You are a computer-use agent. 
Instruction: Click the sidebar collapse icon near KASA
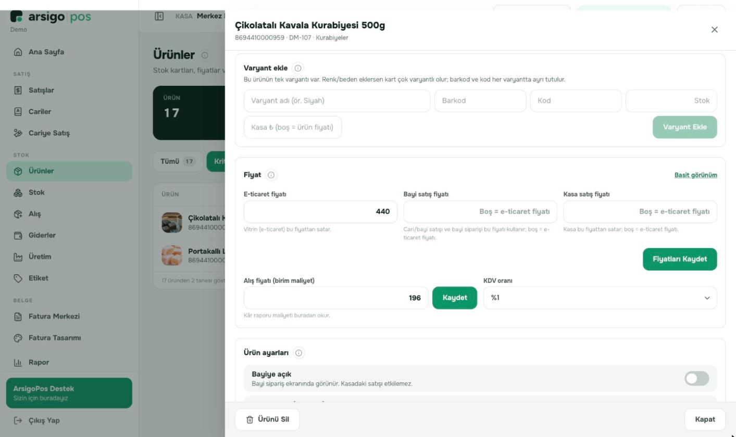pyautogui.click(x=159, y=16)
